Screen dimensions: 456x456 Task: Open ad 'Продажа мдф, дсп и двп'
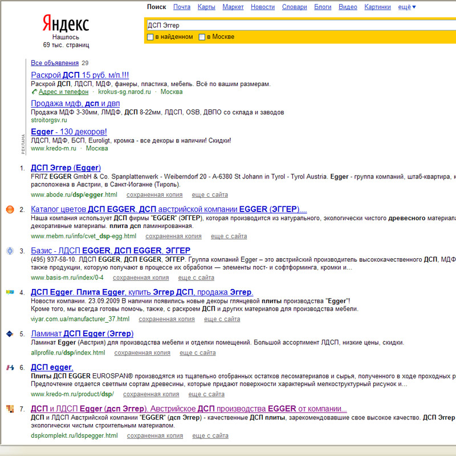coord(75,104)
